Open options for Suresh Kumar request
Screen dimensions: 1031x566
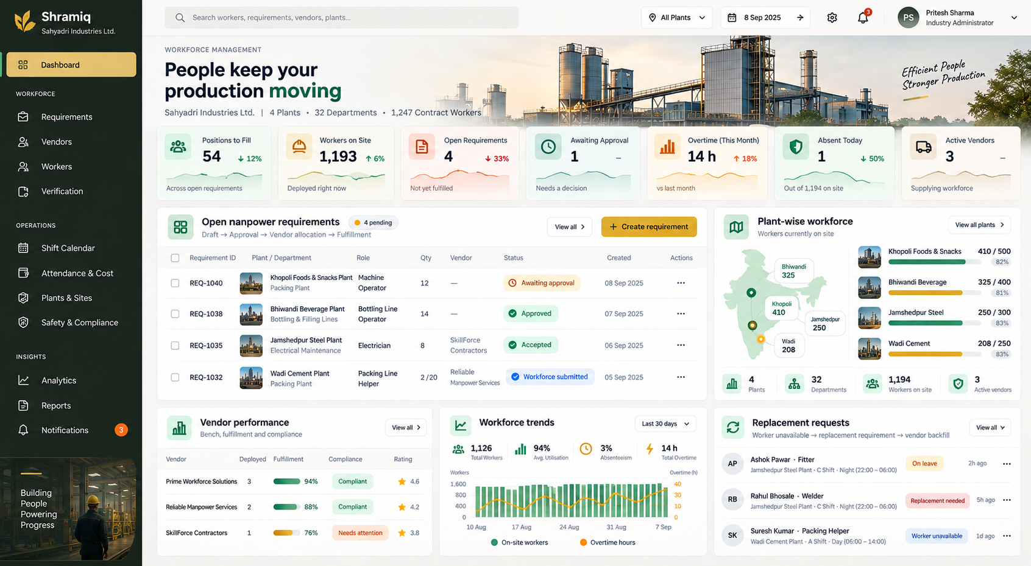pos(1007,536)
